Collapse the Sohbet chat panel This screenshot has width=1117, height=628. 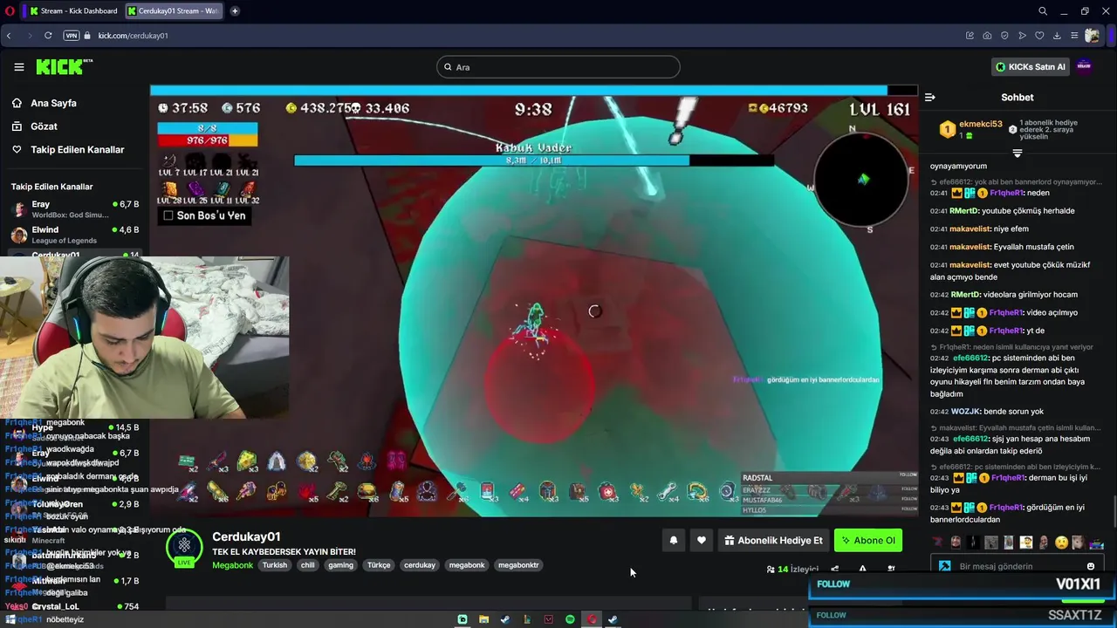[x=930, y=97]
